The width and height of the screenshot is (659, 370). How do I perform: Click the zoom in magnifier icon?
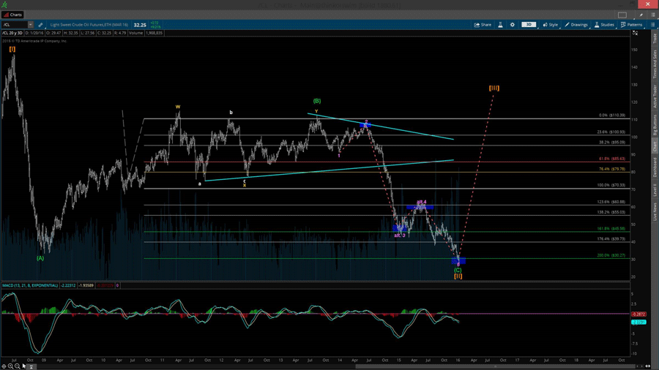(10, 366)
